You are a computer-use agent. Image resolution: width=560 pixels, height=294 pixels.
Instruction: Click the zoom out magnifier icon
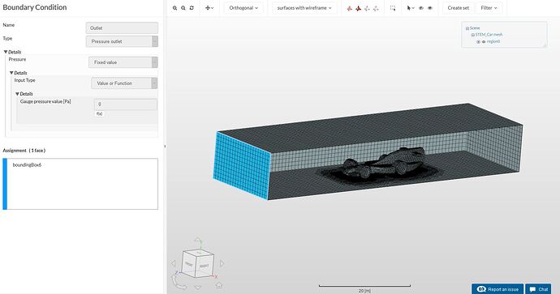pos(183,8)
